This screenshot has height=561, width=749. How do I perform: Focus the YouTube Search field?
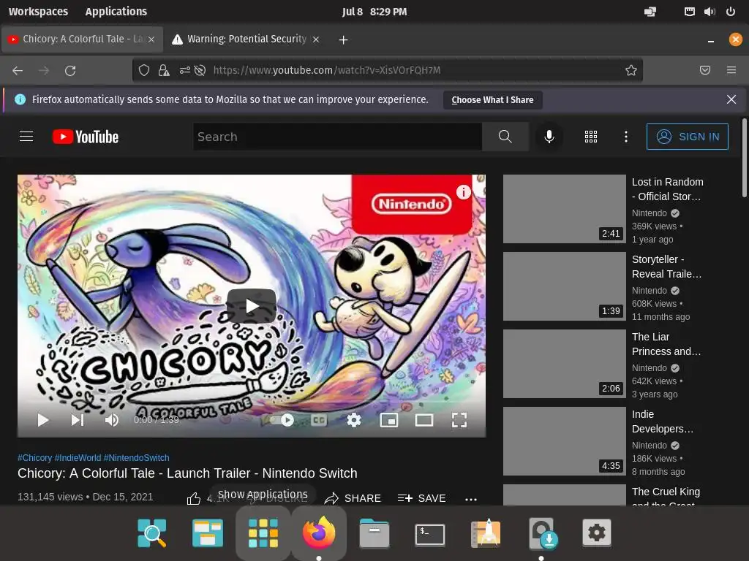coord(338,137)
